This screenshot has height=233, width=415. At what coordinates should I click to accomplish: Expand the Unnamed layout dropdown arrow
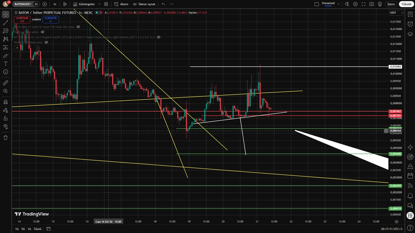coord(339,4)
